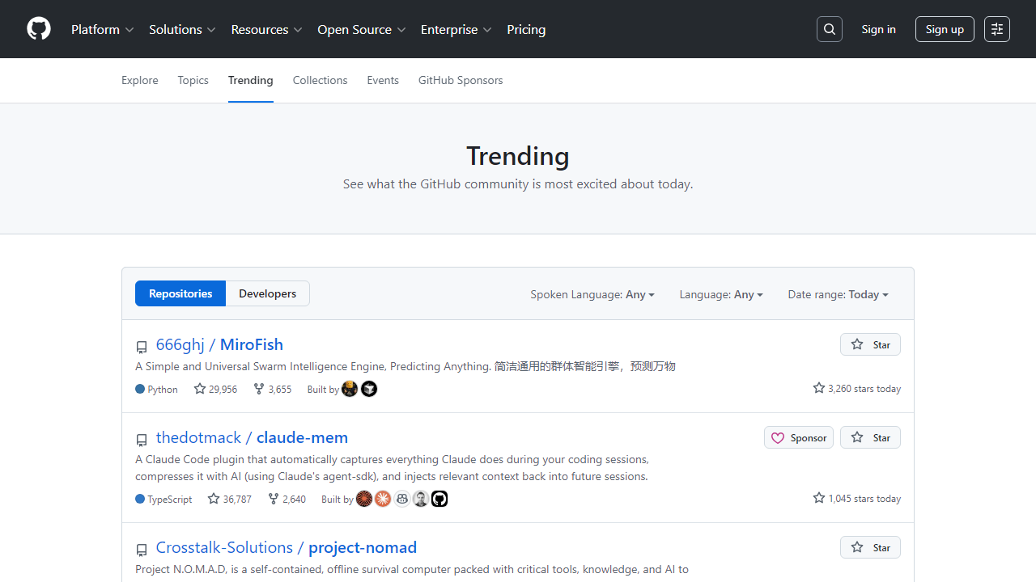Click second contributor avatar of MiroFish

click(x=369, y=389)
